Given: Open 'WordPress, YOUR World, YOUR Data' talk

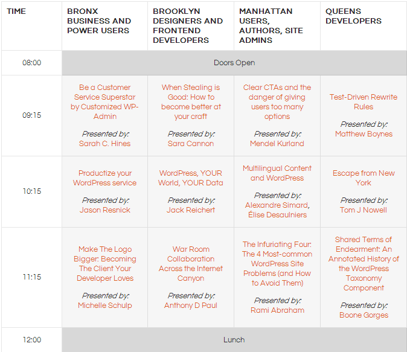Looking at the screenshot, I should [x=191, y=178].
